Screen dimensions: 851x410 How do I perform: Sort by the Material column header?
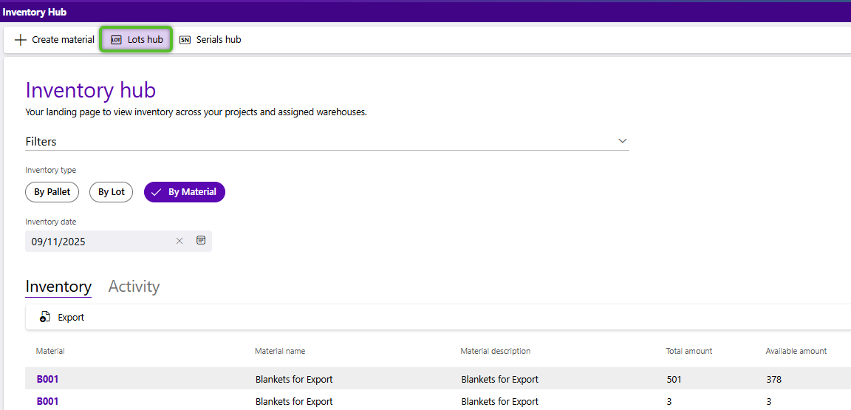pyautogui.click(x=50, y=351)
